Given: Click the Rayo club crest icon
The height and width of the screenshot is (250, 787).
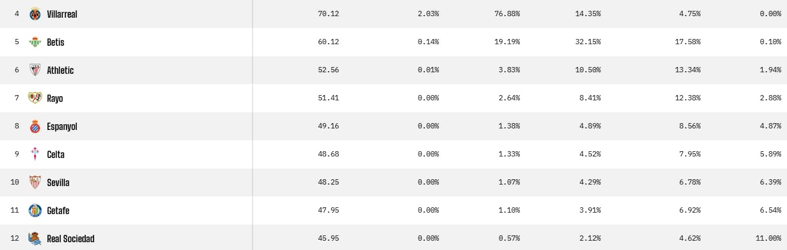Looking at the screenshot, I should click(x=35, y=98).
